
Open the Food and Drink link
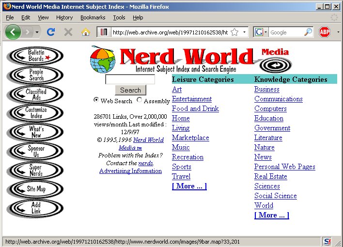pos(195,108)
